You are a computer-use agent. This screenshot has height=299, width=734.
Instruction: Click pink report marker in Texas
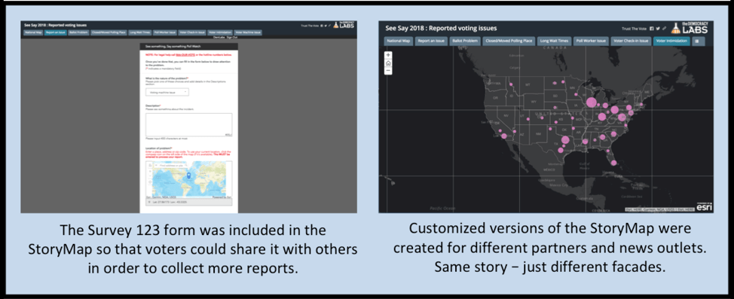pos(564,139)
